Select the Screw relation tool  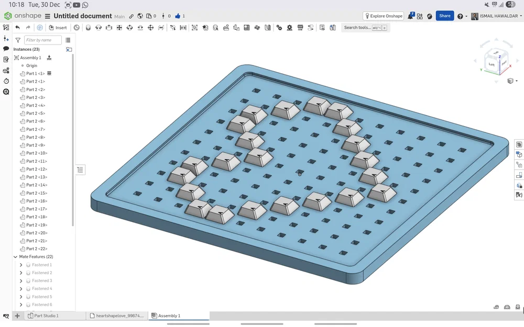300,28
